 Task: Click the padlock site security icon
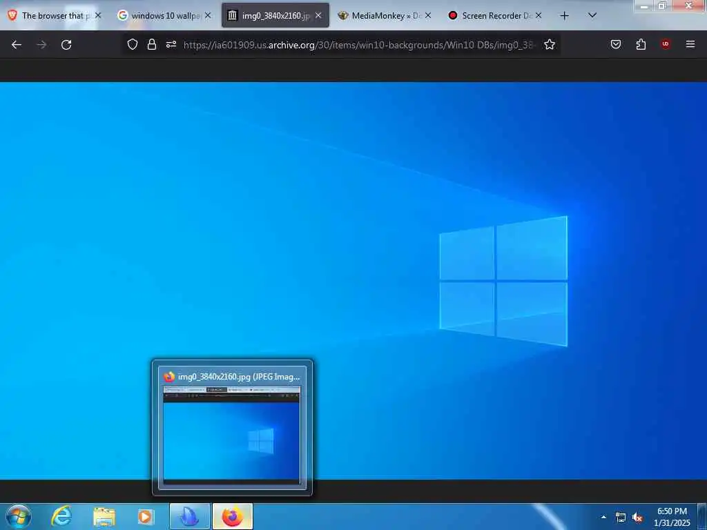pos(152,44)
